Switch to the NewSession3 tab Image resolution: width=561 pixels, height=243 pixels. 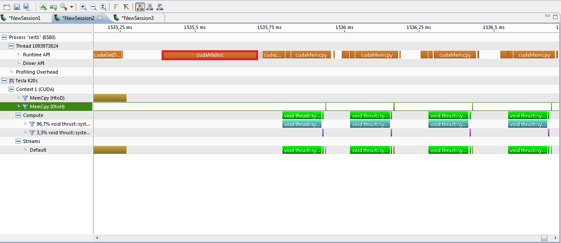tap(137, 18)
